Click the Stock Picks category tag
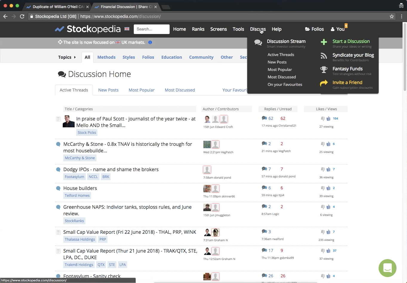407x283 pixels. click(x=87, y=133)
